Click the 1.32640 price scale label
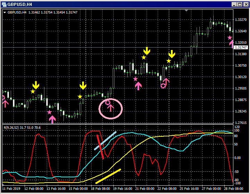 tap(241, 31)
